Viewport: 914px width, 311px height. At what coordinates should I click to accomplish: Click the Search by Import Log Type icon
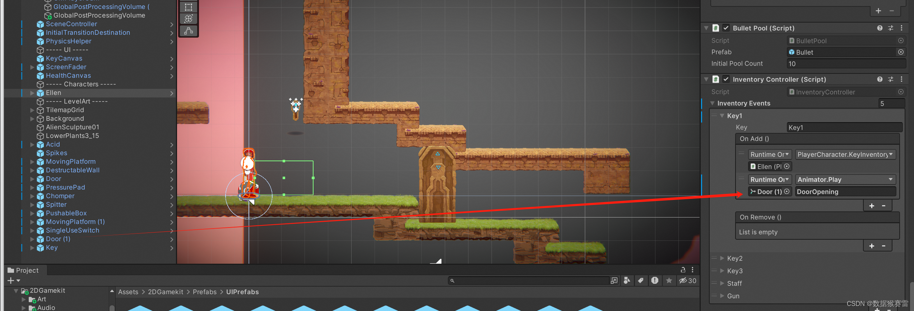tap(655, 281)
